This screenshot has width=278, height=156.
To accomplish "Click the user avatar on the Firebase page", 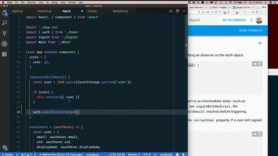I will 259,20.
